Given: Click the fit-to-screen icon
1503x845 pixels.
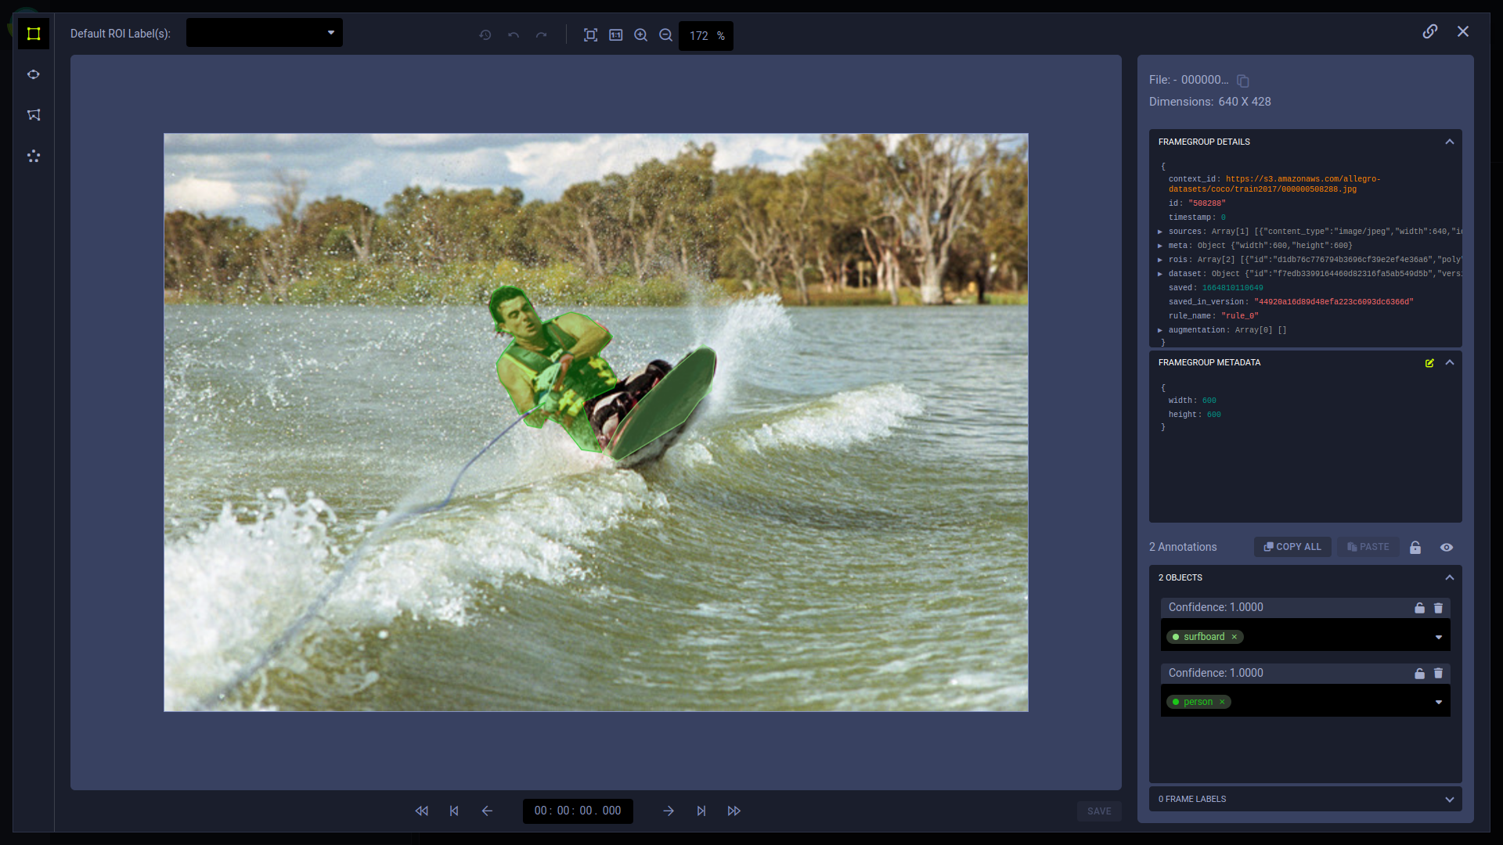Looking at the screenshot, I should (590, 35).
